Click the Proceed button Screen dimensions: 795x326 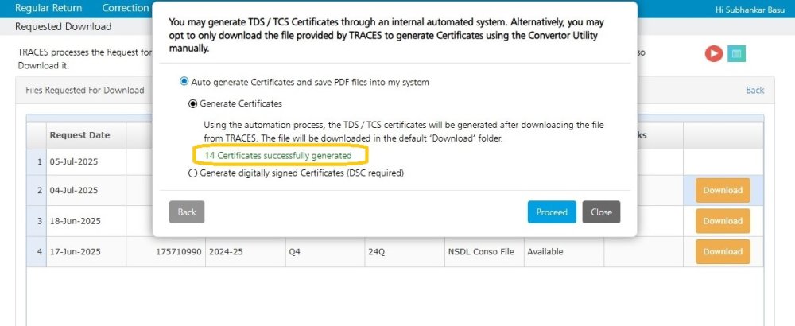tap(552, 212)
